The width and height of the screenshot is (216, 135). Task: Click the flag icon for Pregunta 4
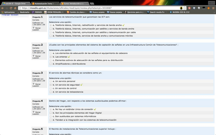tap(33, 112)
